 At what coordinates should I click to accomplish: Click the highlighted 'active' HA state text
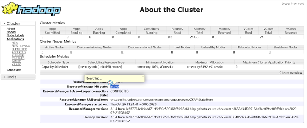114,86
